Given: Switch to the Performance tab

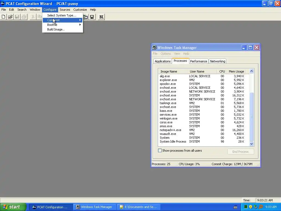Looking at the screenshot, I should (x=199, y=61).
